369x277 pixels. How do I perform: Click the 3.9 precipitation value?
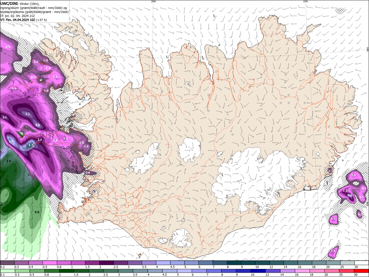[37, 125]
